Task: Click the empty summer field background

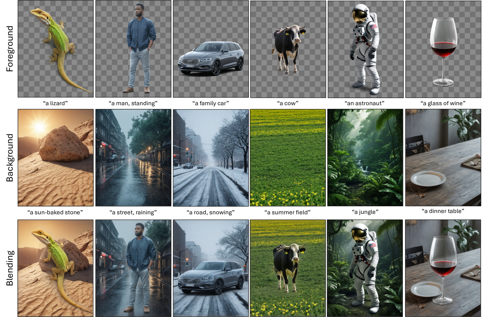Action: [x=288, y=158]
